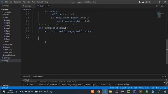Viewport: 168px width, 94px height.
Task: Click the errors and warnings status indicator
Action: coord(5,88)
